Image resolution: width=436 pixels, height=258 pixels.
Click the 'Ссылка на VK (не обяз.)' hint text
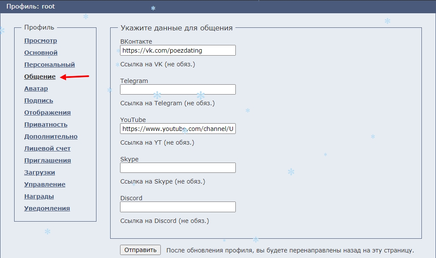tap(158, 64)
